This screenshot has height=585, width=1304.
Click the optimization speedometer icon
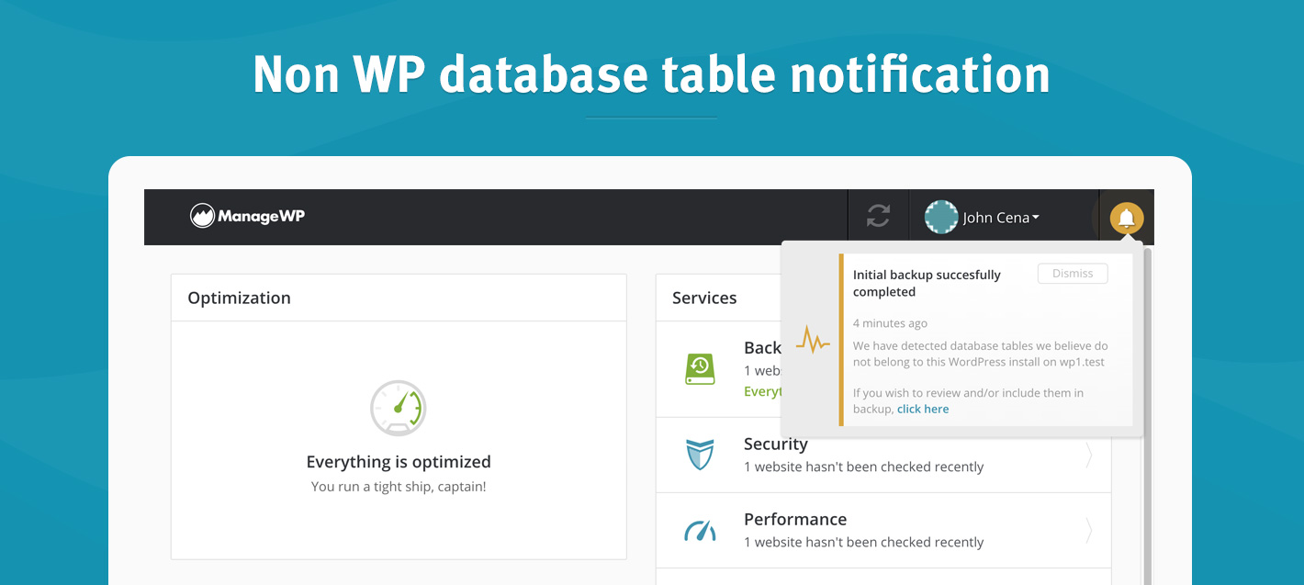[x=399, y=408]
